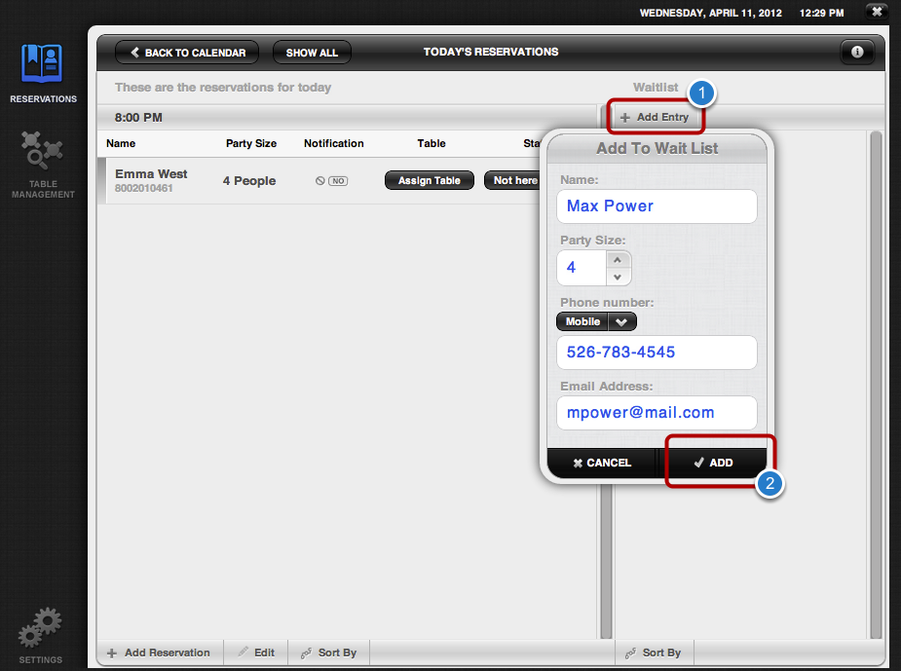Click the info icon button

click(x=857, y=53)
